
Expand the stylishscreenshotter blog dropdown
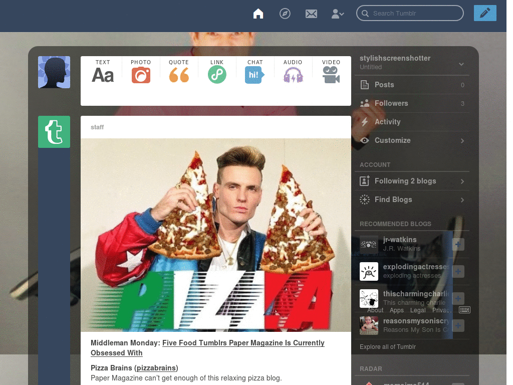pyautogui.click(x=461, y=64)
